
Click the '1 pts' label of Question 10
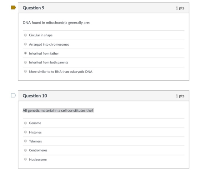(x=180, y=96)
